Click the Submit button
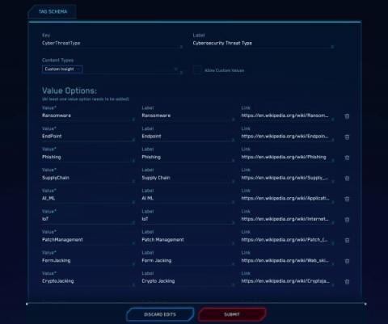The width and height of the screenshot is (388, 324). 232,314
